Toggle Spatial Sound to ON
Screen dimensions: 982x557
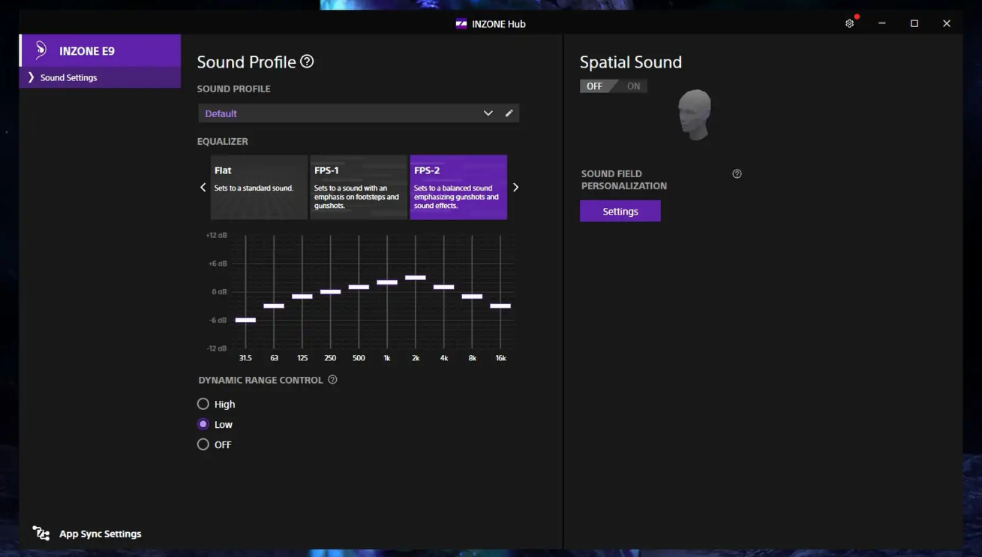633,86
